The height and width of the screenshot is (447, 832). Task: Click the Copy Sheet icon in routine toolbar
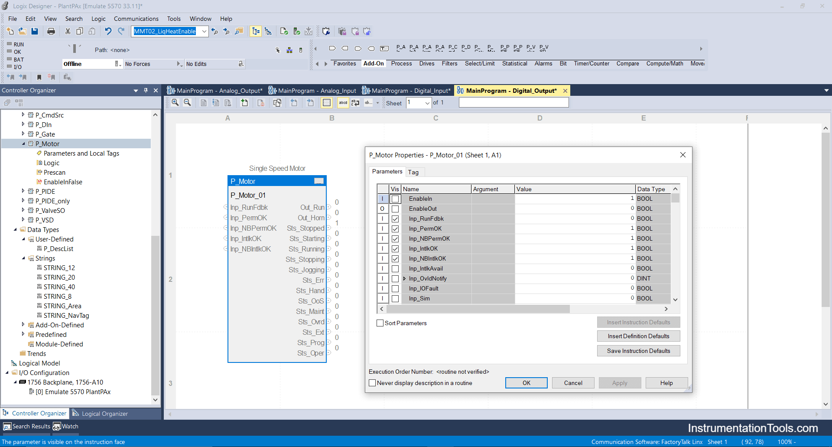click(x=277, y=103)
